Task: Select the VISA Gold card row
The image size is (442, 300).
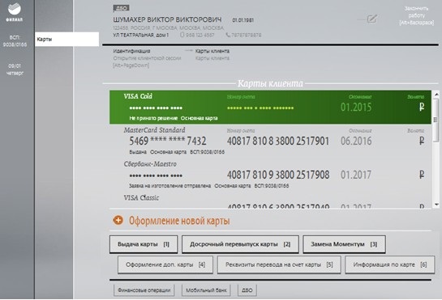Action: [270, 107]
